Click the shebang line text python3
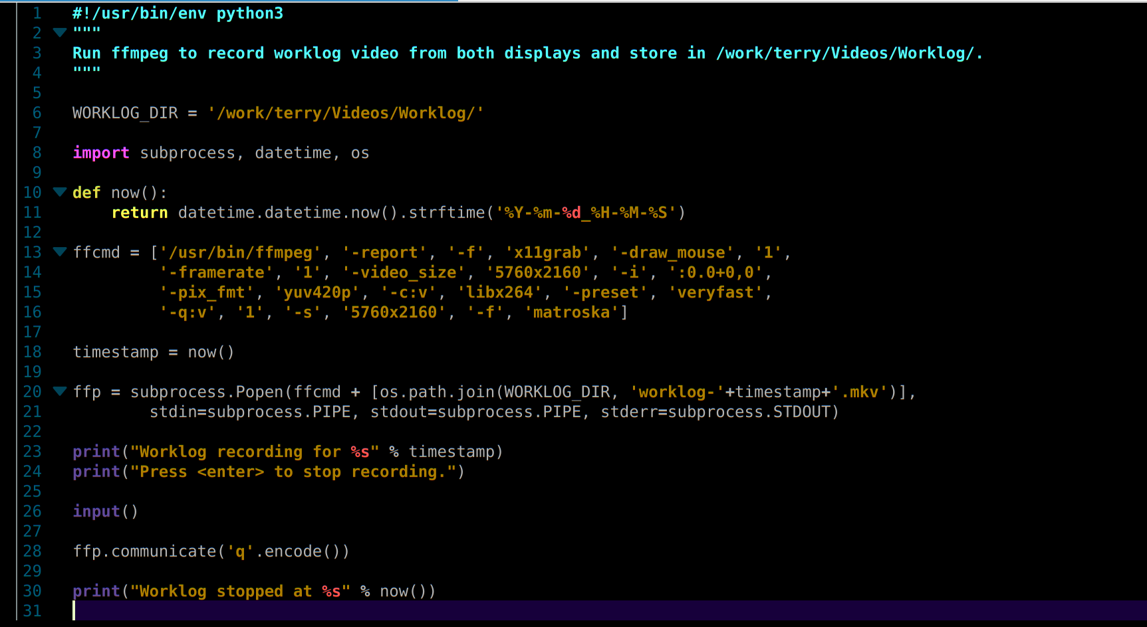Viewport: 1147px width, 627px height. (x=249, y=13)
